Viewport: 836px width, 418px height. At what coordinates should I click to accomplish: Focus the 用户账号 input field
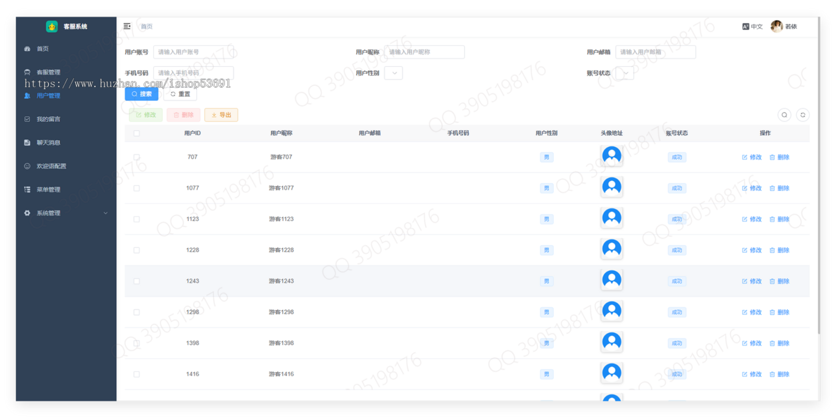(193, 52)
